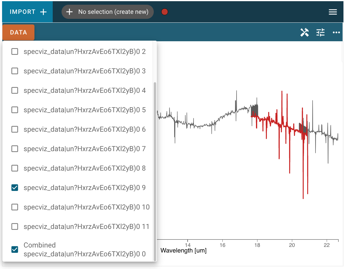Click the data list vertical scrollbar
The width and height of the screenshot is (347, 269).
pos(154,171)
